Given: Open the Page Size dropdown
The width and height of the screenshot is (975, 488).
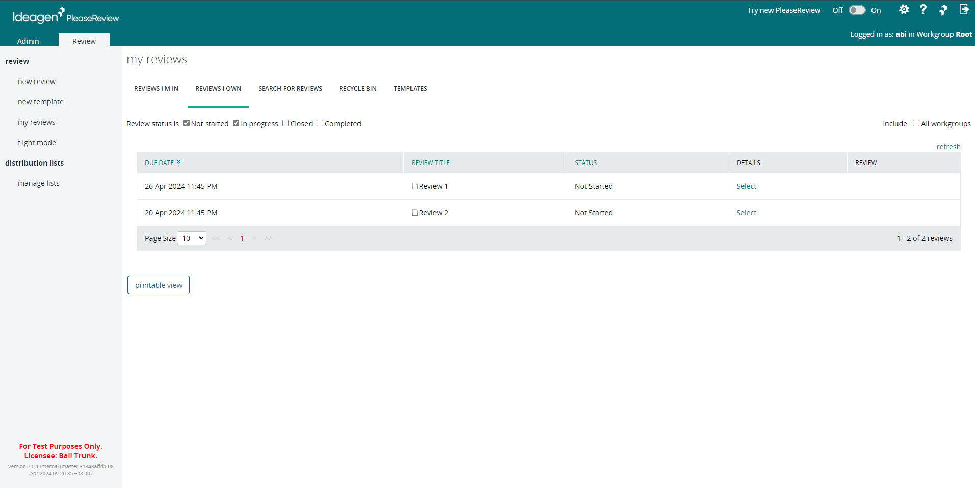Looking at the screenshot, I should [x=192, y=238].
